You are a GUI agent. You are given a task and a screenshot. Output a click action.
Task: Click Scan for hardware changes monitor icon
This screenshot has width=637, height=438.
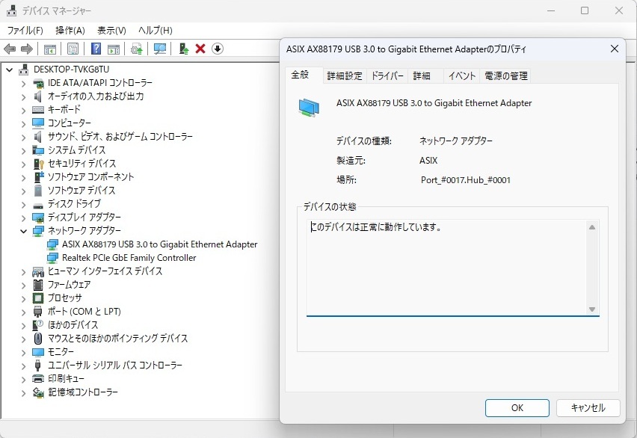click(160, 49)
